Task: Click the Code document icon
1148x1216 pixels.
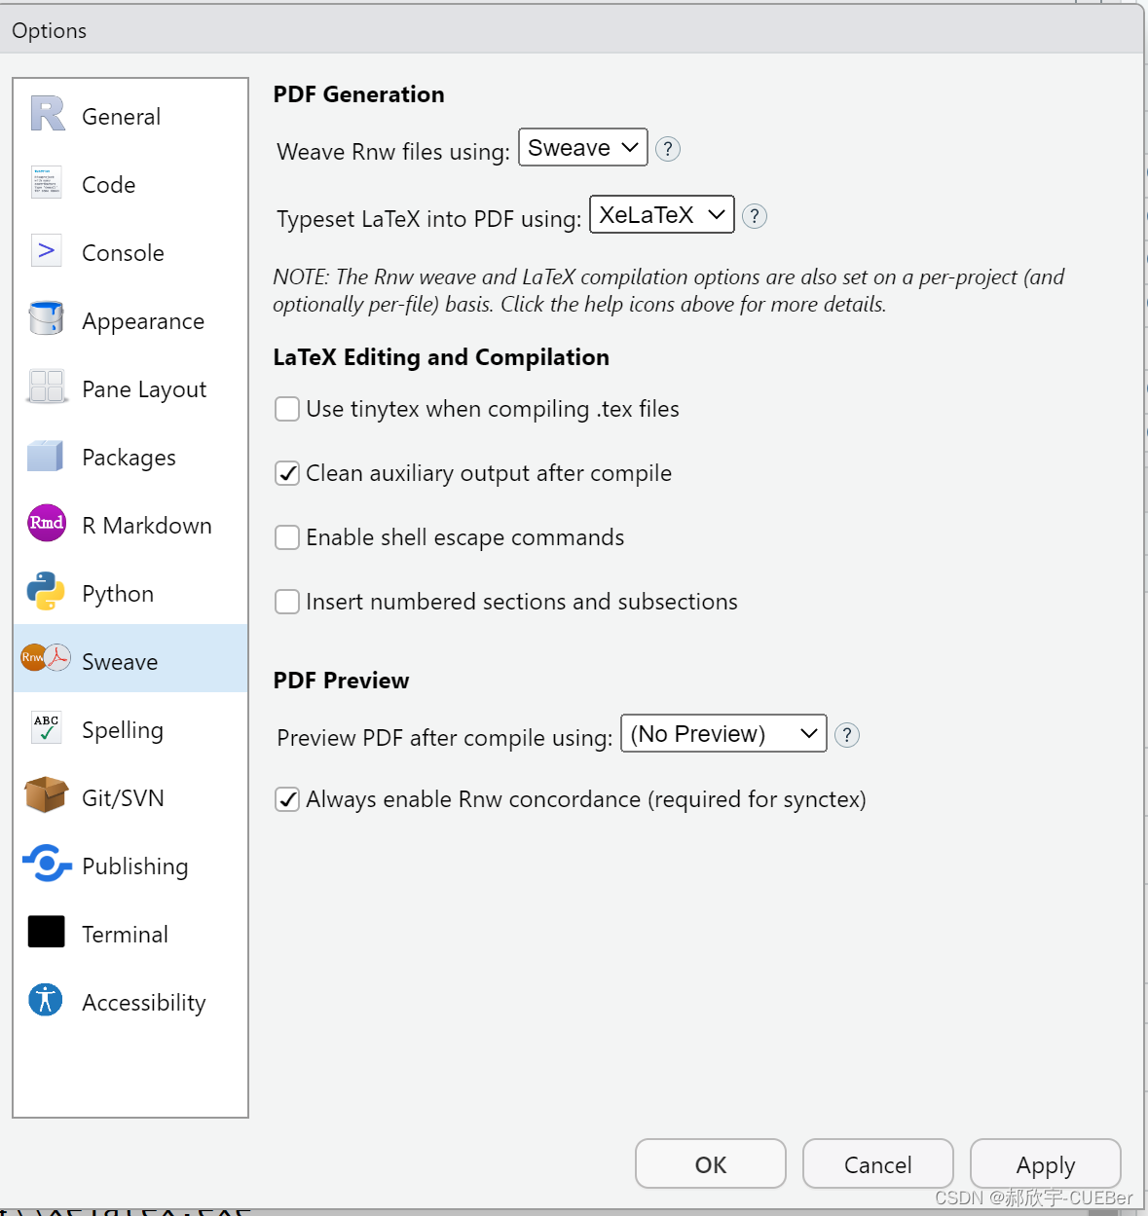Action: 47,182
